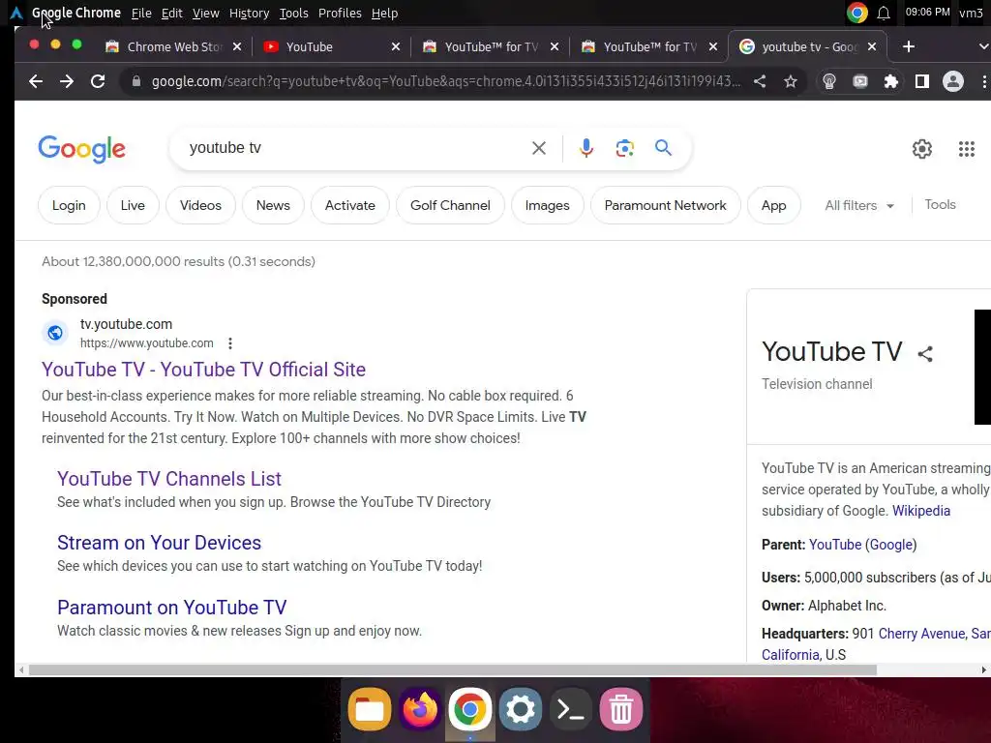This screenshot has height=743, width=991.
Task: Search by image with Google Lens
Action: click(624, 148)
